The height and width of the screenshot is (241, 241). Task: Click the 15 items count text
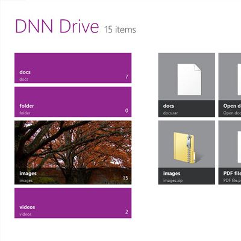coord(120,30)
